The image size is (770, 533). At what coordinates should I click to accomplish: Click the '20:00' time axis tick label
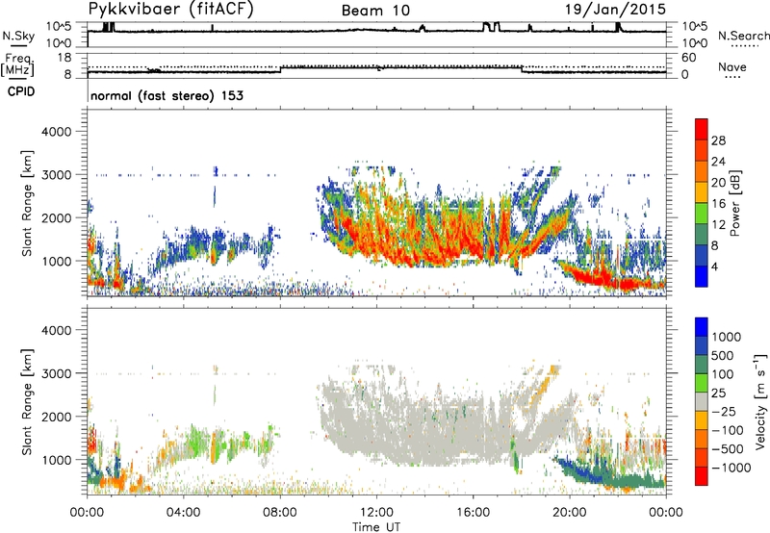[x=570, y=513]
